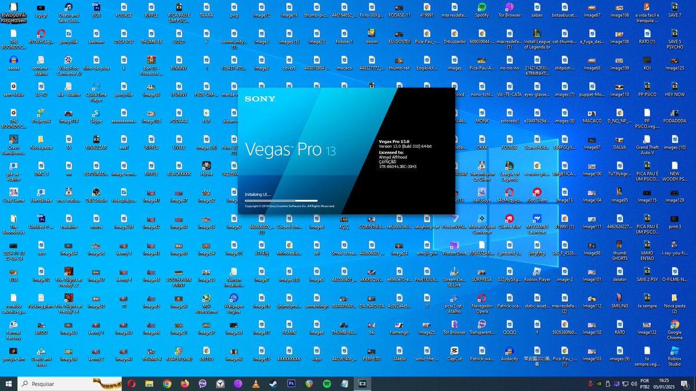Click the NVIDIA system tray icon
Screen dimensions: 696x391
[598, 383]
